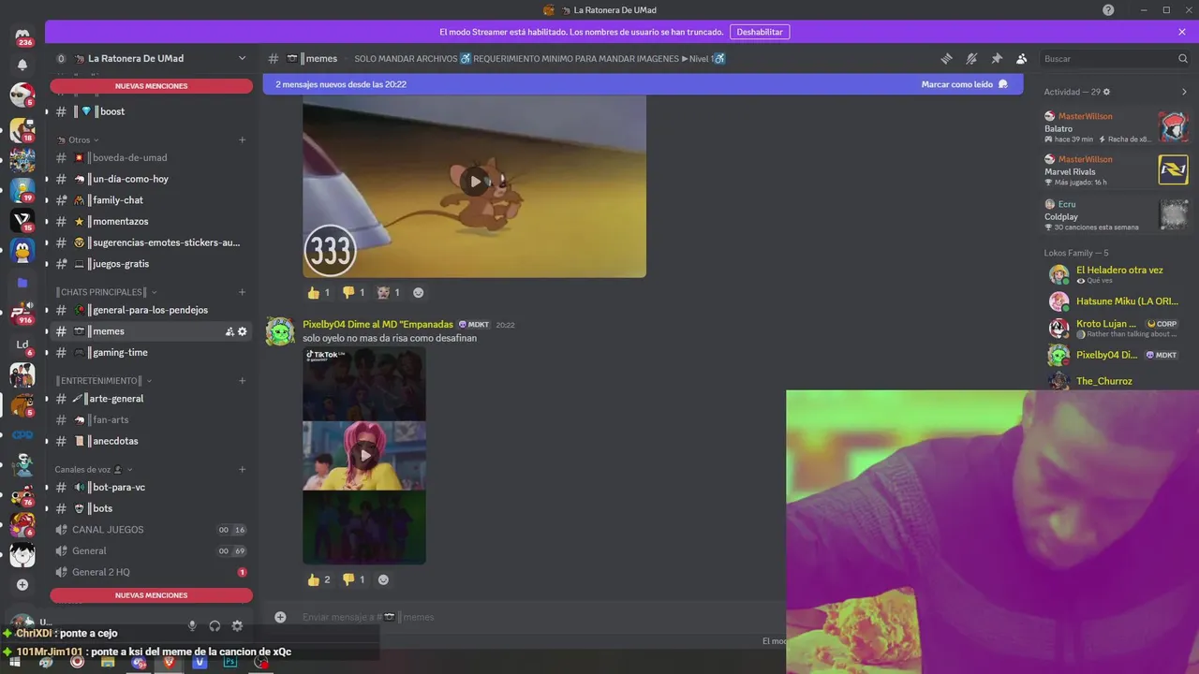The width and height of the screenshot is (1199, 674).
Task: Open La Ratonera De UMad server dropdown
Action: click(x=151, y=58)
